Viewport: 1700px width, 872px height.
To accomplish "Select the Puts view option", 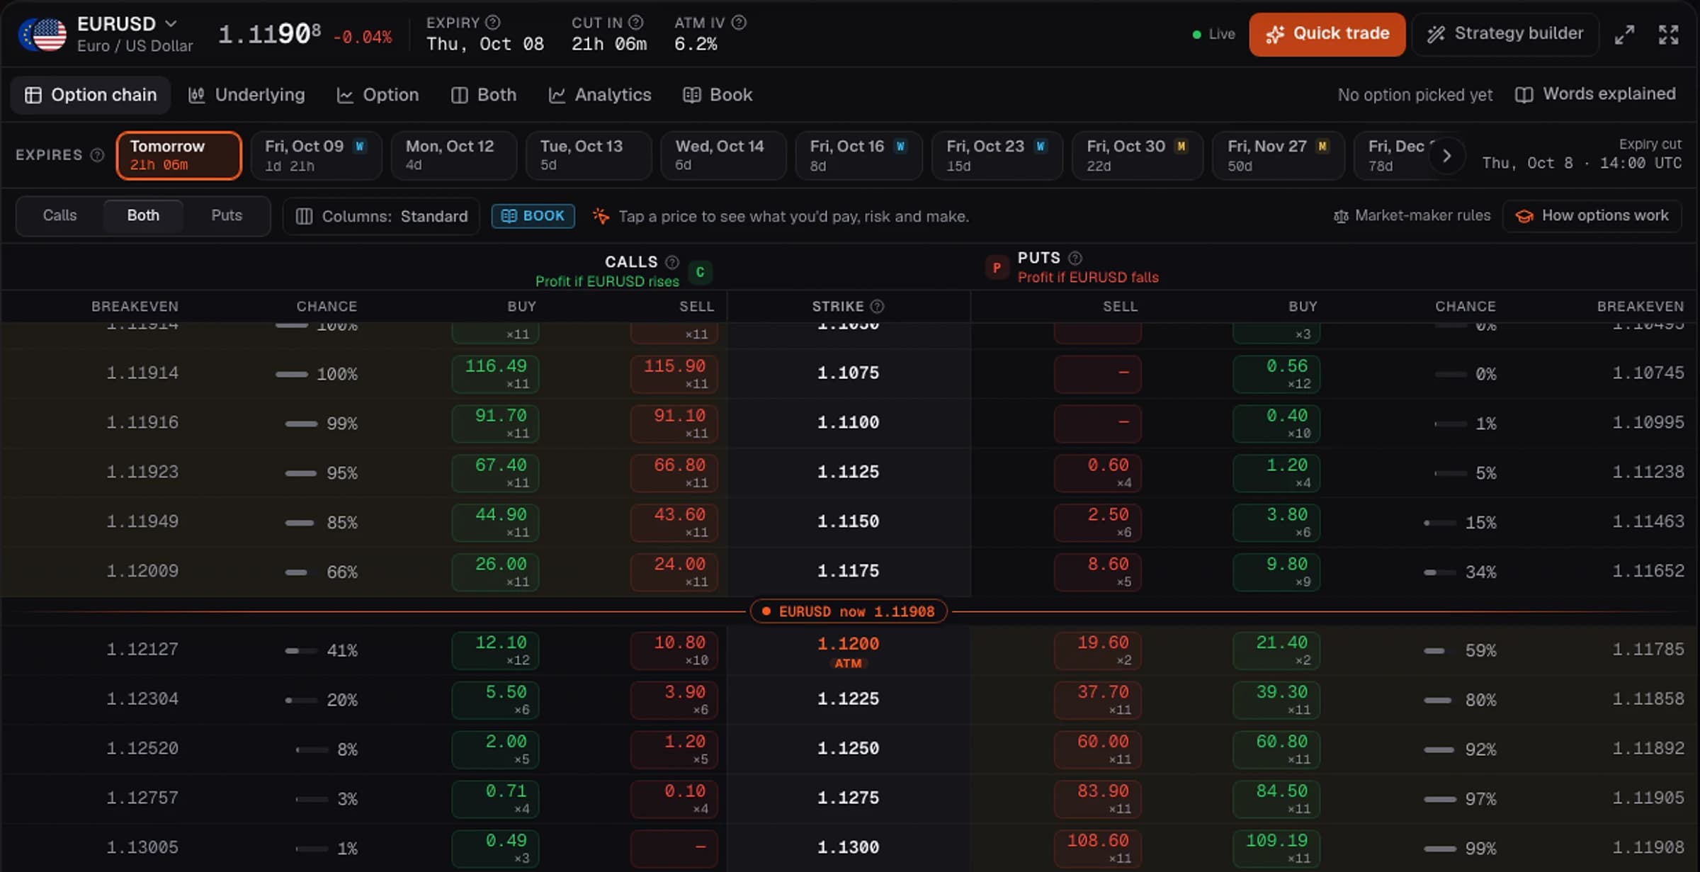I will (x=227, y=215).
